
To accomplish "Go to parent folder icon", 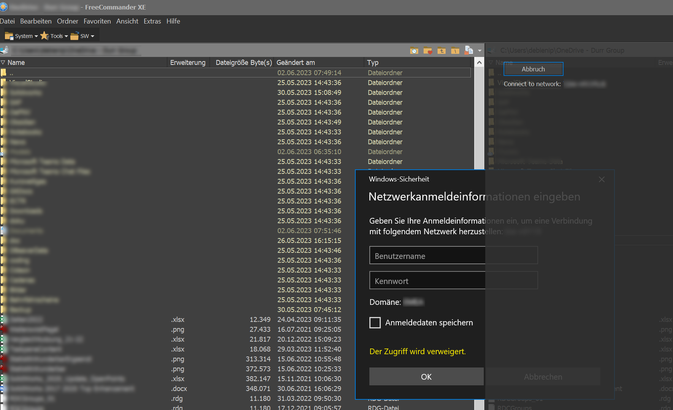I will click(441, 50).
